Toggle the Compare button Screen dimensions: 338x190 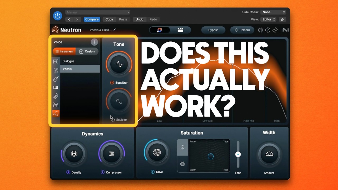point(92,19)
